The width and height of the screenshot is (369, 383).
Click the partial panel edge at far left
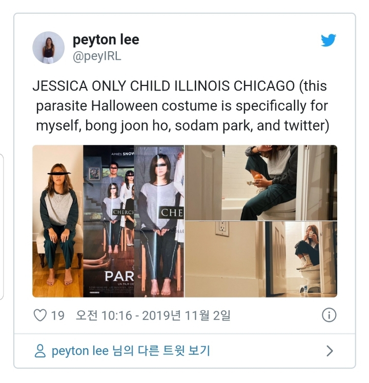[x=2, y=226]
